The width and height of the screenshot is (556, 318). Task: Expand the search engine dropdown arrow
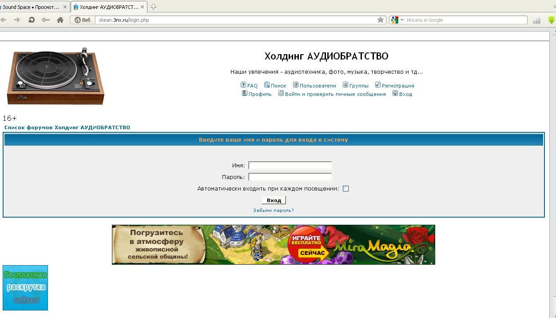coord(402,20)
